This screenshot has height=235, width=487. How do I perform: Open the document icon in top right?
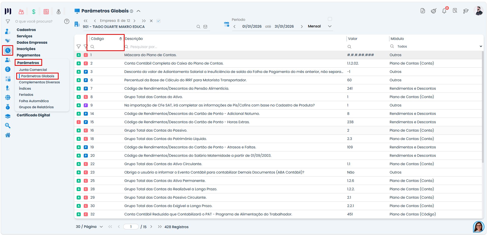click(x=423, y=11)
